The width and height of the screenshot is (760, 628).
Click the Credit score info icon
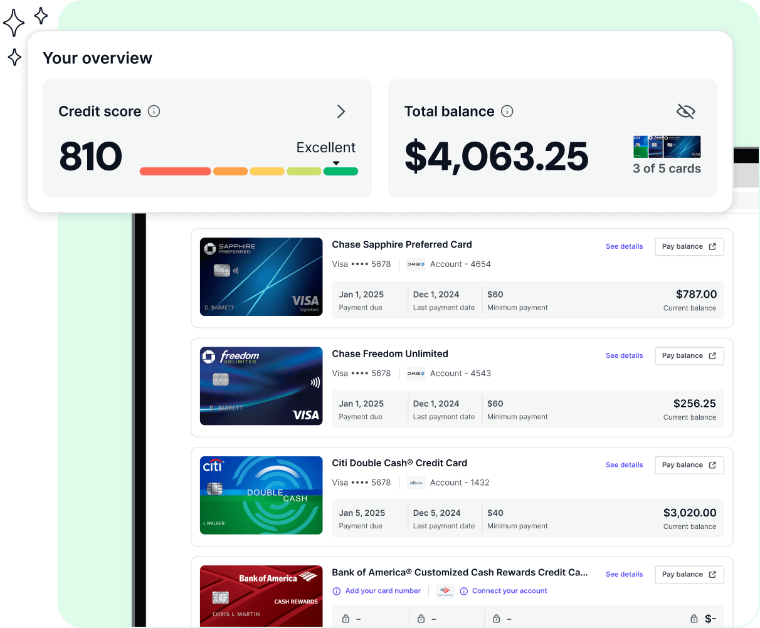(154, 112)
